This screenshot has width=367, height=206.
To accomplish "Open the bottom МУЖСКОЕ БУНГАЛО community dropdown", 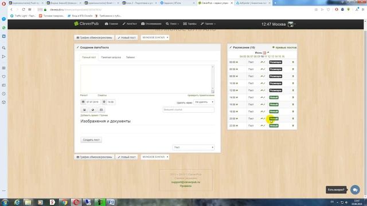I will click(x=155, y=157).
